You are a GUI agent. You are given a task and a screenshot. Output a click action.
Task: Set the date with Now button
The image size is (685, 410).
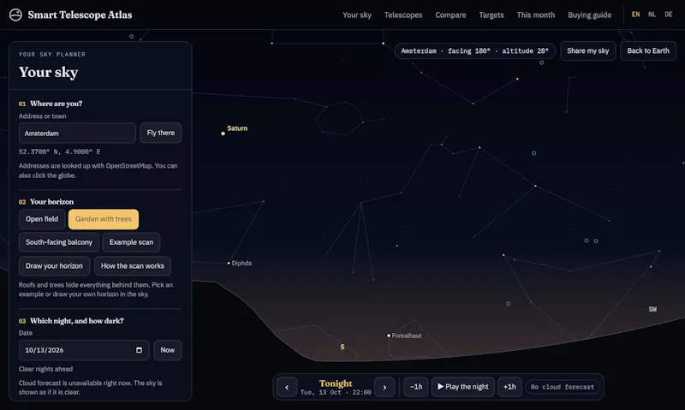tap(167, 350)
